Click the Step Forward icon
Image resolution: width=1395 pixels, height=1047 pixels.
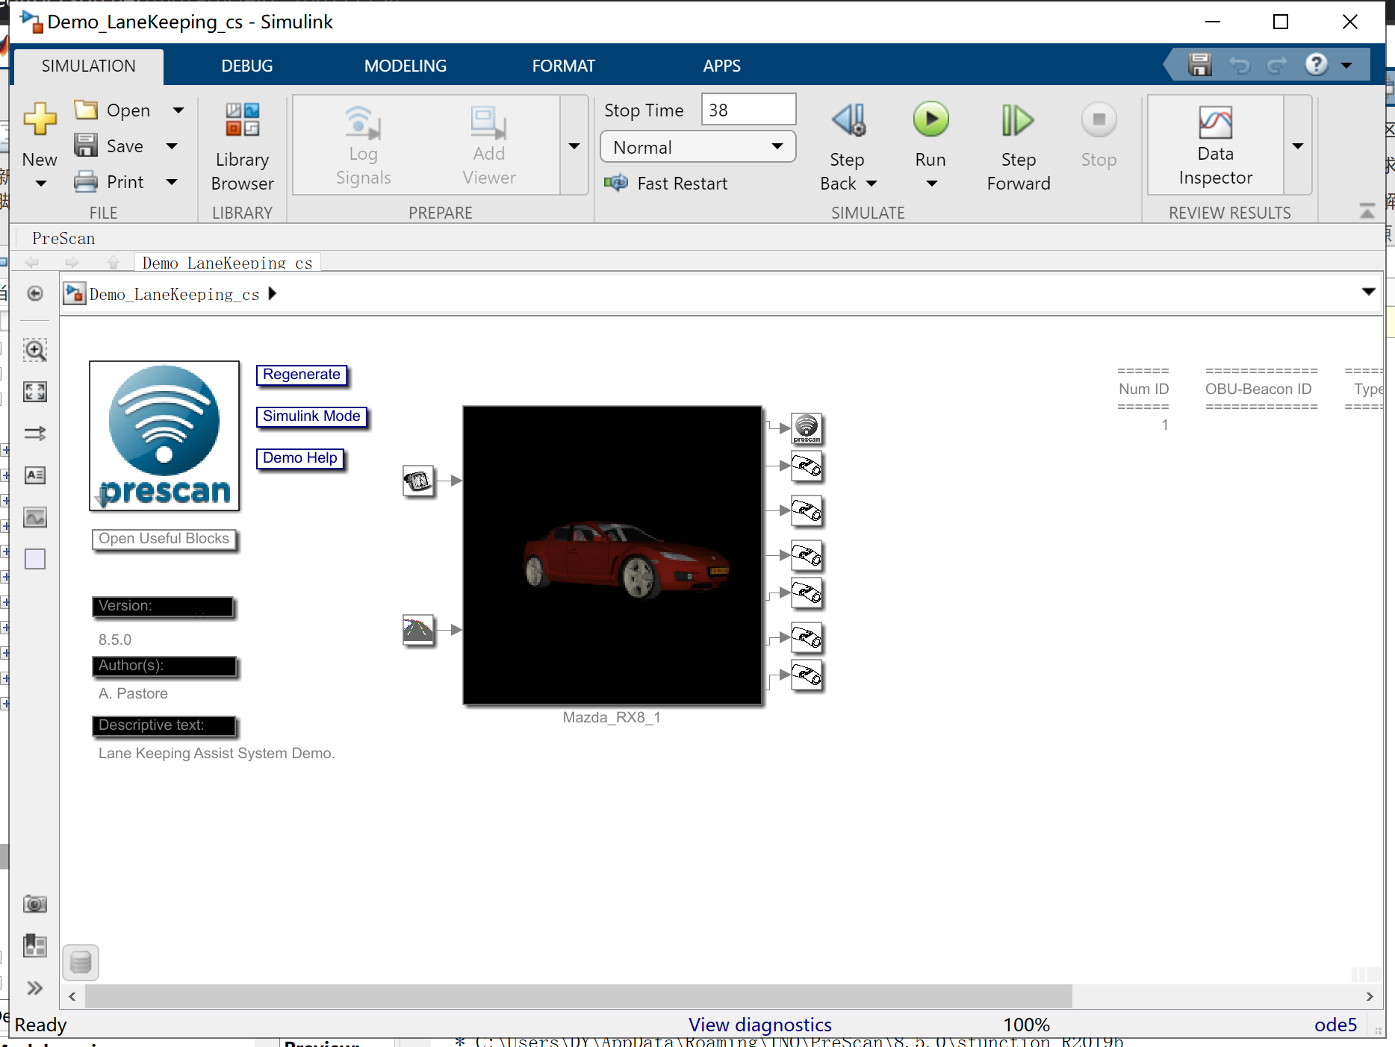[1018, 119]
